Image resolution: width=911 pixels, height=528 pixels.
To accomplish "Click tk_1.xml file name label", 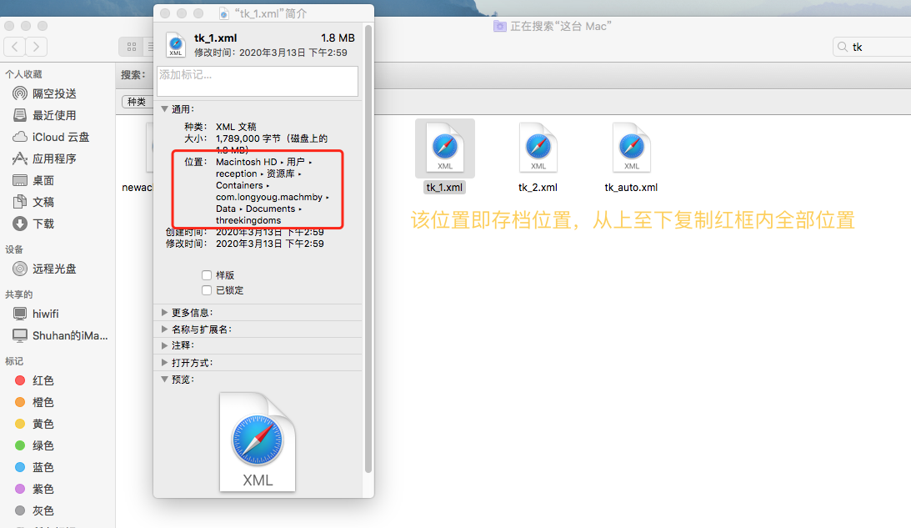I will click(x=444, y=187).
